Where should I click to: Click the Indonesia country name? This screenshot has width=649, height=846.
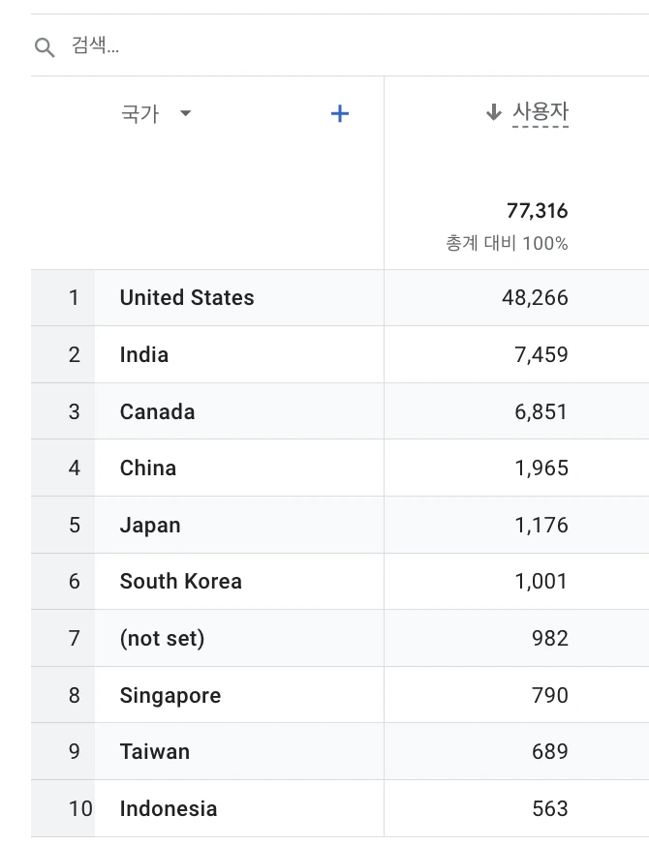click(169, 809)
